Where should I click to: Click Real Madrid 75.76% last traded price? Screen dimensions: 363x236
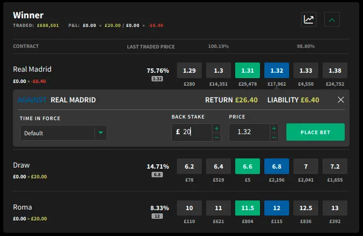coord(157,71)
